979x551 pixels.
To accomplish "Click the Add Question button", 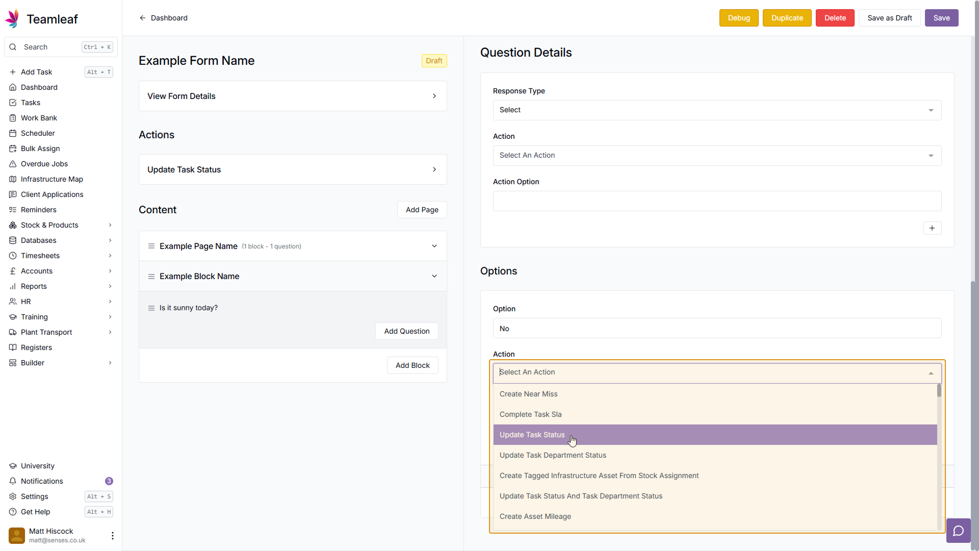I will (406, 331).
